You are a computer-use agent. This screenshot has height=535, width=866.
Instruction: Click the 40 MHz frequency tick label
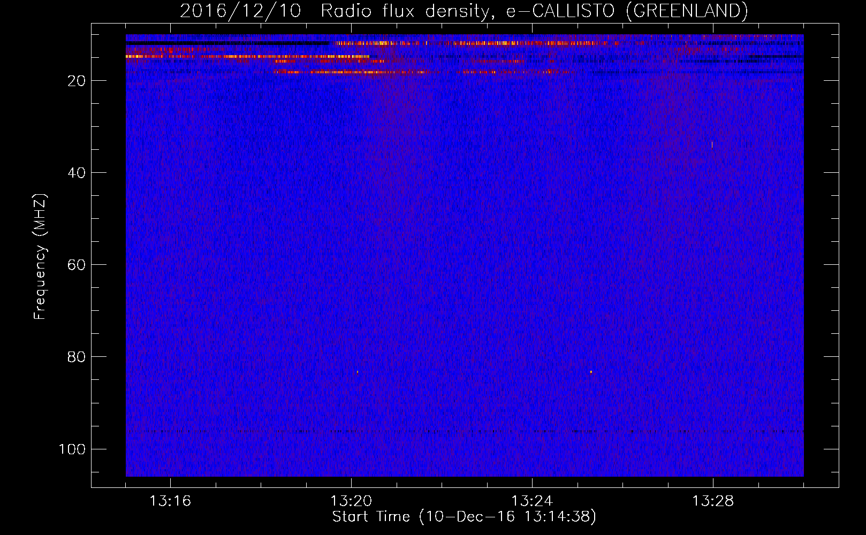click(x=77, y=173)
